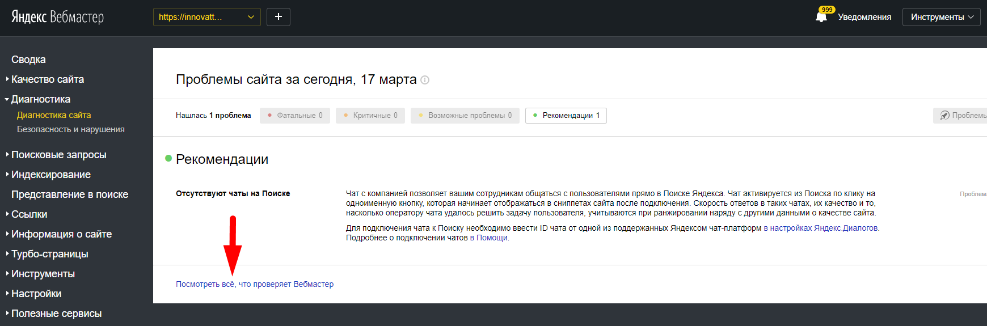Click the Рекомендации section heading
This screenshot has width=987, height=326.
[x=222, y=159]
